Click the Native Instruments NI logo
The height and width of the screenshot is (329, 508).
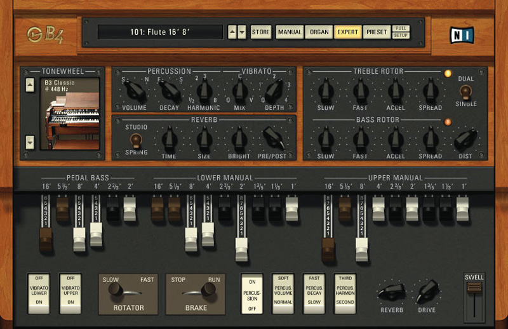[462, 35]
